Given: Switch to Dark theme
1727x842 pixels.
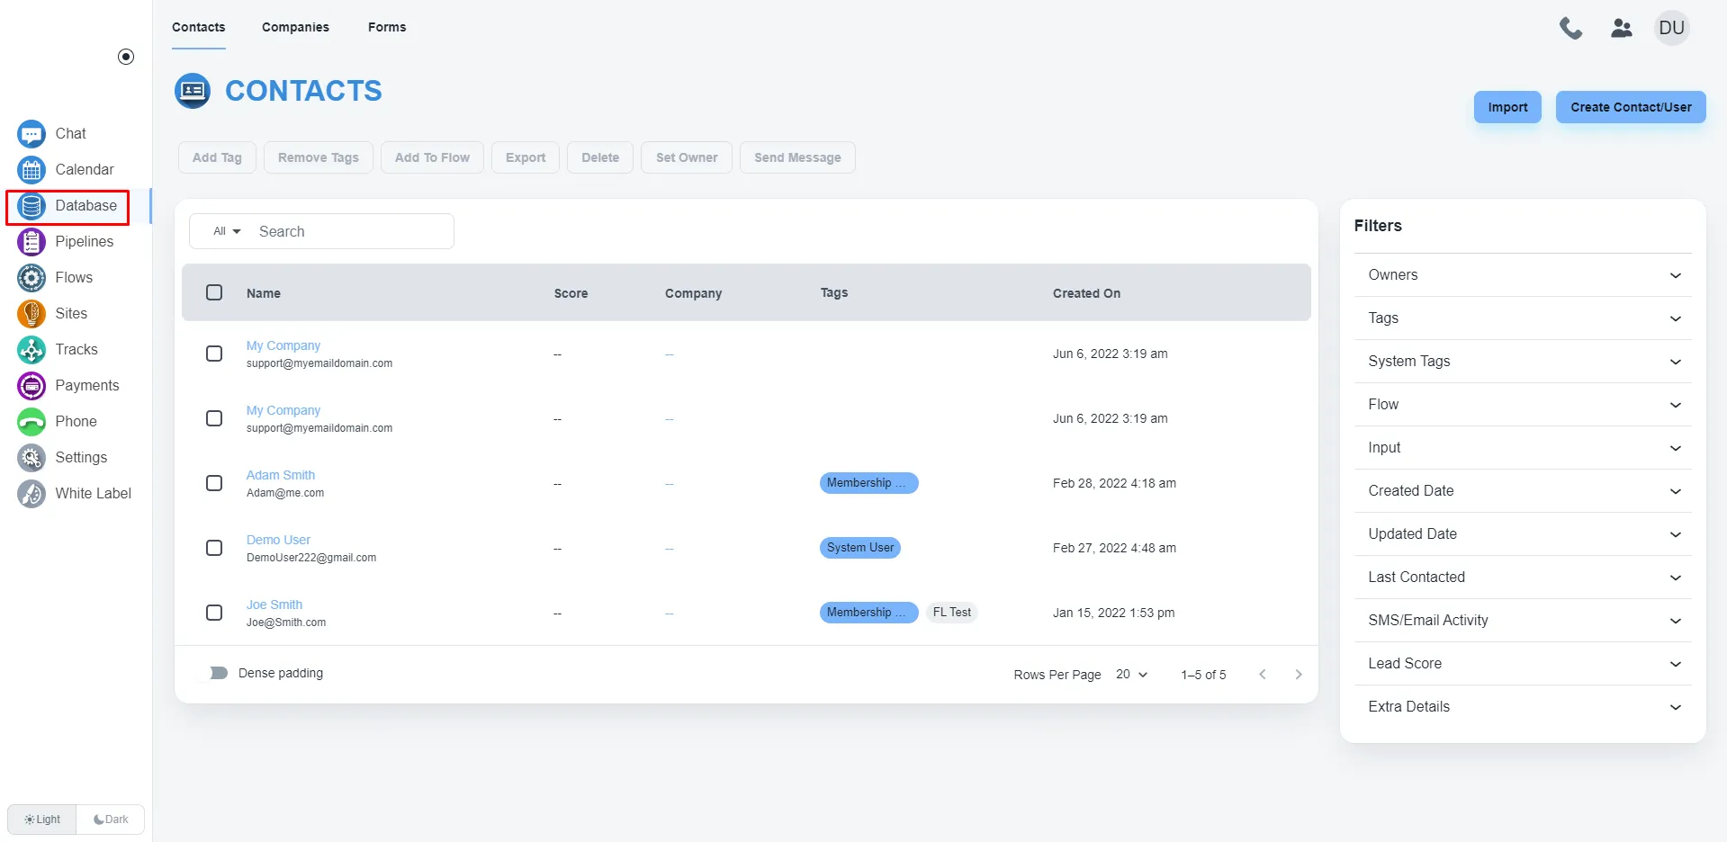Looking at the screenshot, I should click(x=111, y=820).
